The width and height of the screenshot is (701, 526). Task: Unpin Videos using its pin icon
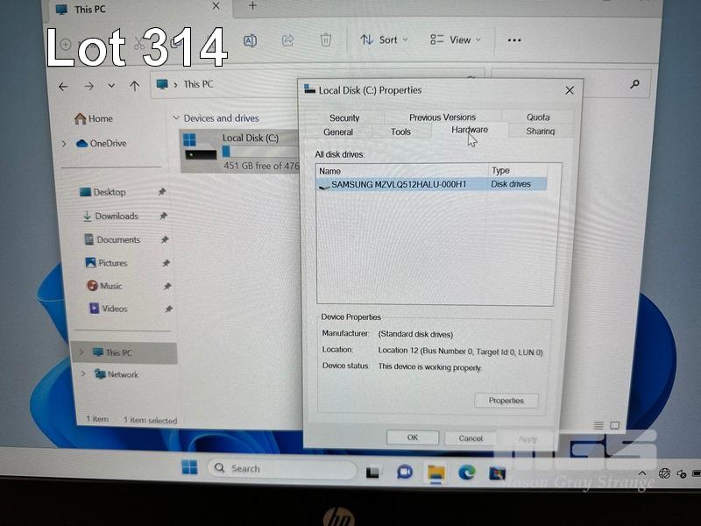click(x=169, y=309)
